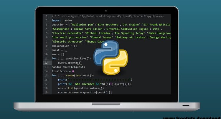Select the 'Jet Engine' string
The image size is (221, 119).
(131, 25)
